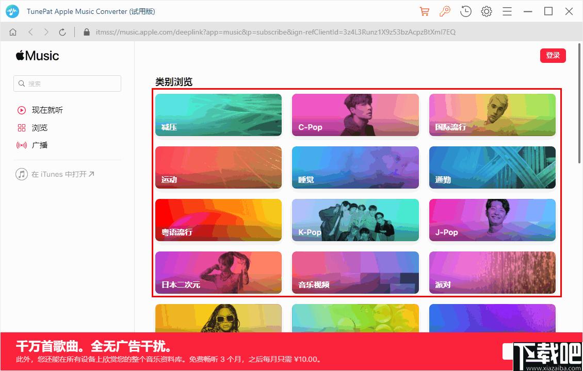Open the C-Pop category card
583x371 pixels.
355,115
